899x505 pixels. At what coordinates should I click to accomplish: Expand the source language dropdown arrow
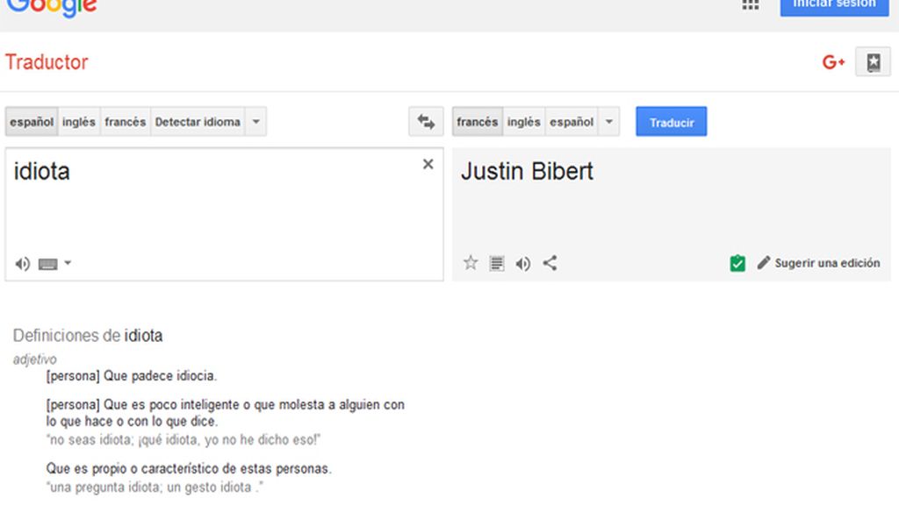[x=255, y=121]
